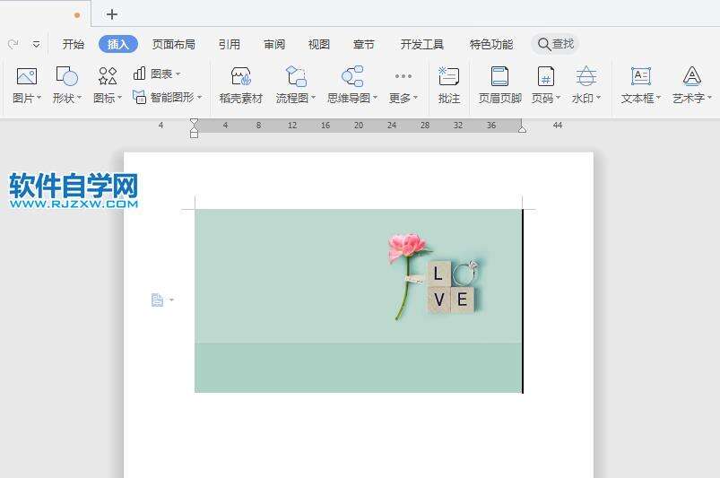
Task: Select the 插入 (Insert) tab
Action: pyautogui.click(x=118, y=44)
